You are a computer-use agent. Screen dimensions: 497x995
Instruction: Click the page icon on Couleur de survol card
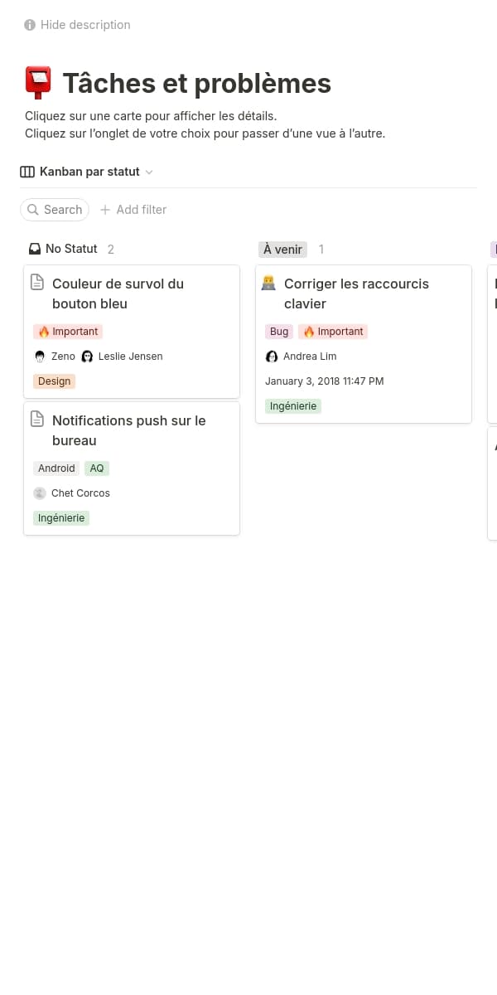point(36,282)
